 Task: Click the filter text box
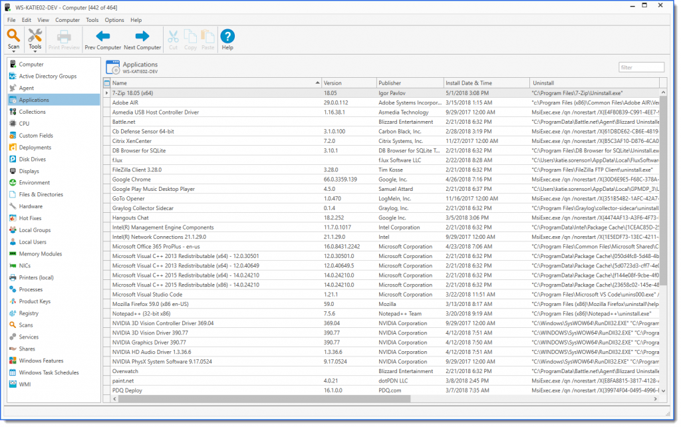click(x=642, y=67)
